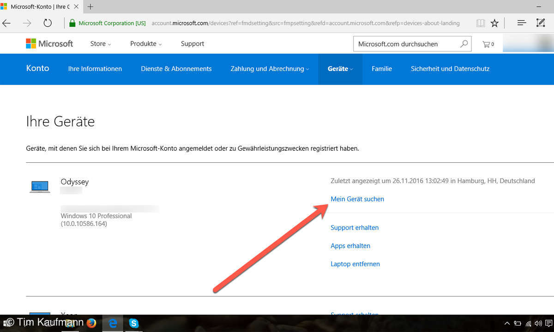Open Sicherheit und Datenschutz
554x332 pixels.
point(450,69)
